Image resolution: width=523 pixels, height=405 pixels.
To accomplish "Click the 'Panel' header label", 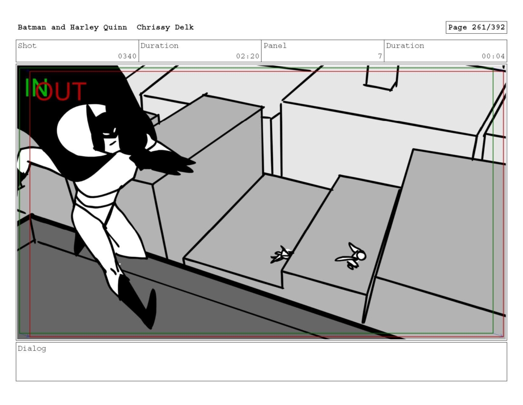I will pyautogui.click(x=275, y=45).
